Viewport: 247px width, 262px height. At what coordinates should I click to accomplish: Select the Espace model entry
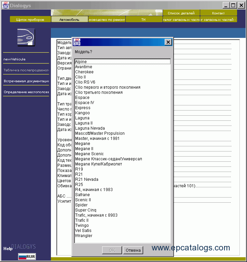click(x=123, y=98)
